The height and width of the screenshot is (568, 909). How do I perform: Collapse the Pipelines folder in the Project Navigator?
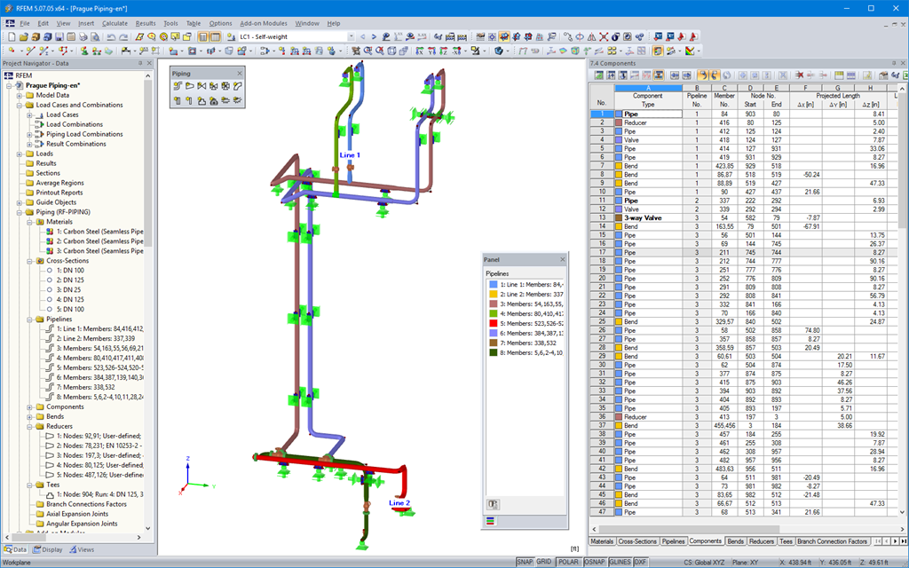pos(29,319)
